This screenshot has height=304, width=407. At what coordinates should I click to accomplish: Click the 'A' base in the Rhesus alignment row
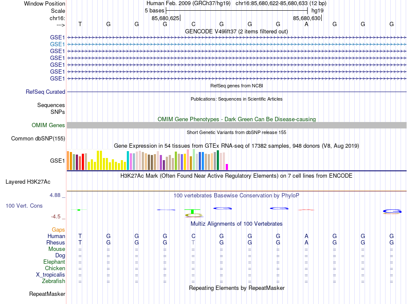[306, 242]
